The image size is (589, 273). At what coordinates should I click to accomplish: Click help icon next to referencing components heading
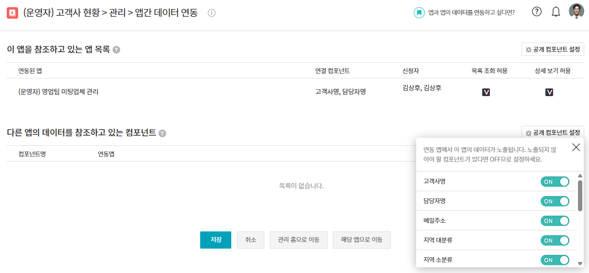[162, 133]
